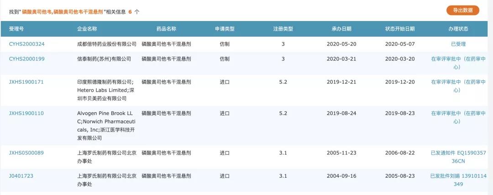The width and height of the screenshot is (493, 195).
Task: Click the date 2005-08-23
Action: pyautogui.click(x=400, y=176)
